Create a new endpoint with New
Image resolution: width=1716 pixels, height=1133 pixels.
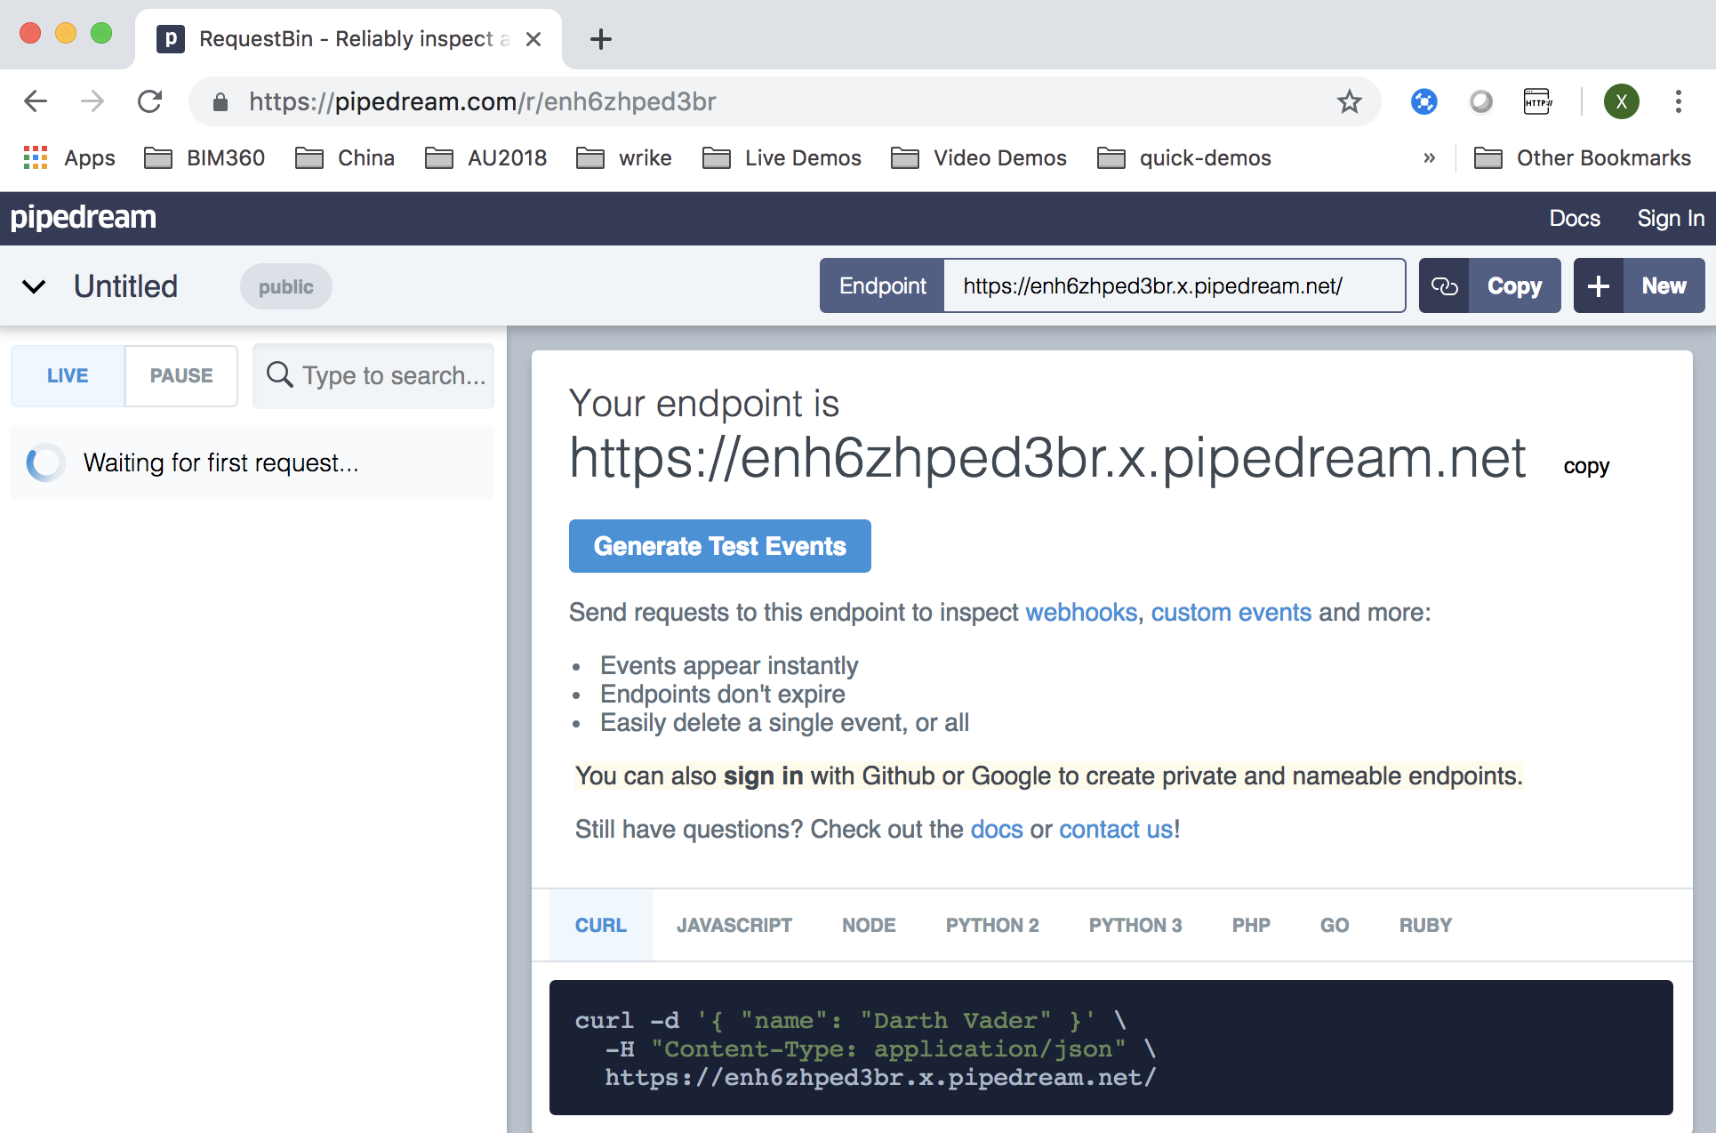click(1664, 285)
